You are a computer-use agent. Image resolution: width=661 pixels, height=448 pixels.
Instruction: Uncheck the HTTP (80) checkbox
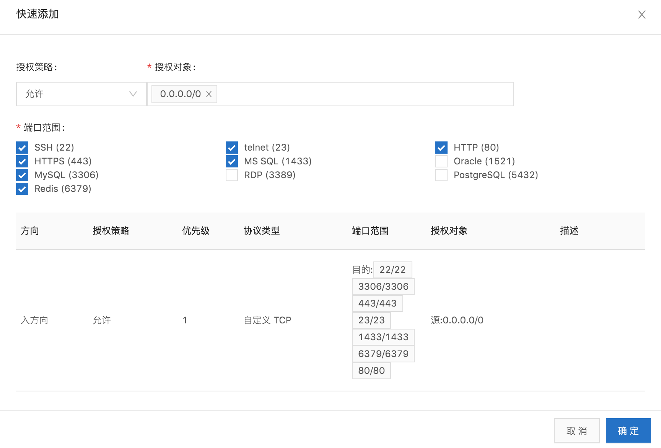pos(441,148)
